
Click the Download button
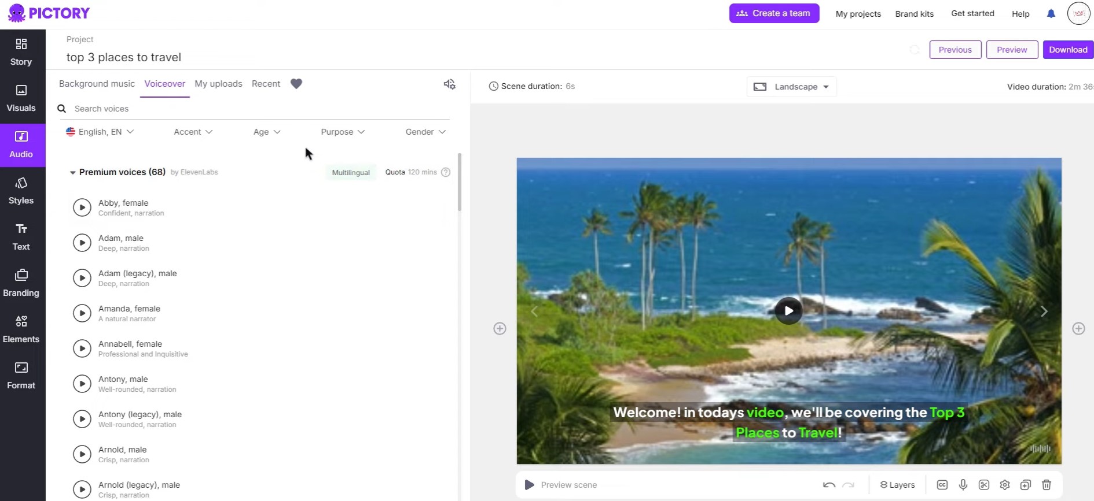[1069, 50]
